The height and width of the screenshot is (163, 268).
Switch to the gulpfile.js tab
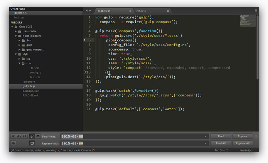[x=113, y=11]
